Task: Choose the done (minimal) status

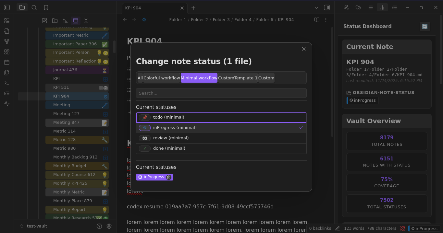Action: (x=221, y=148)
